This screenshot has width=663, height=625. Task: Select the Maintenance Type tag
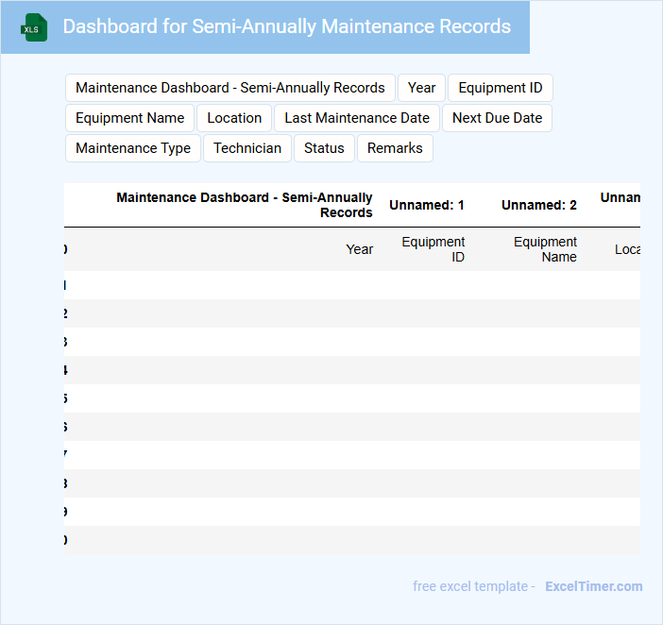pyautogui.click(x=133, y=148)
